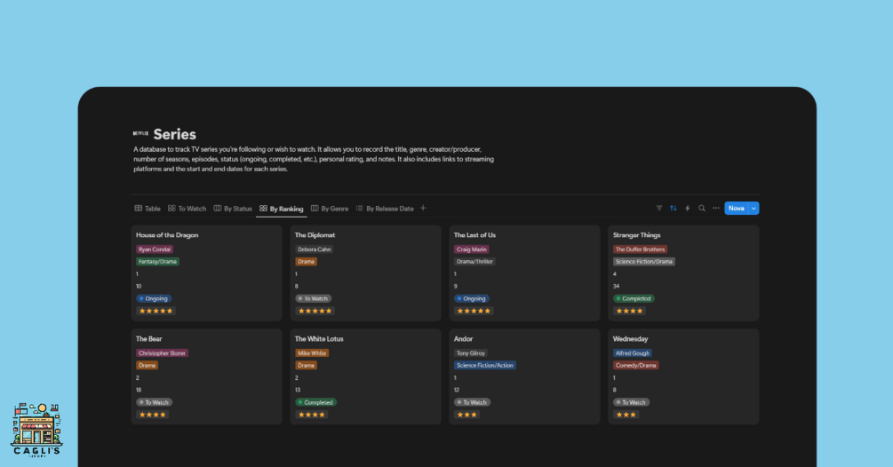Click the Alfred Gough creator tag
Viewport: 893px width, 467px height.
(632, 352)
